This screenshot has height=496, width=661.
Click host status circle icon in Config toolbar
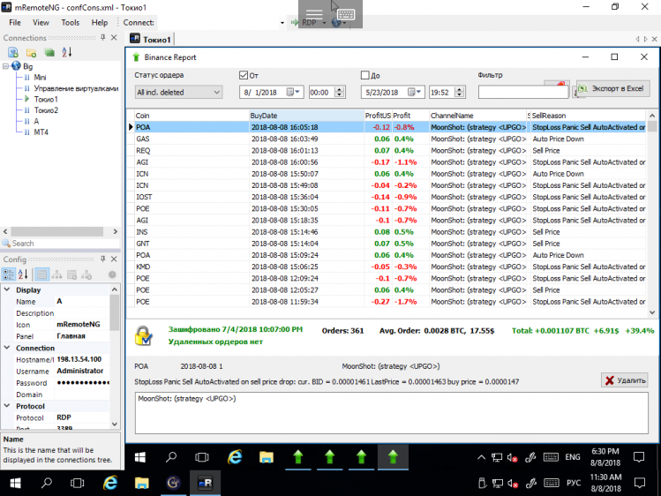tap(112, 274)
